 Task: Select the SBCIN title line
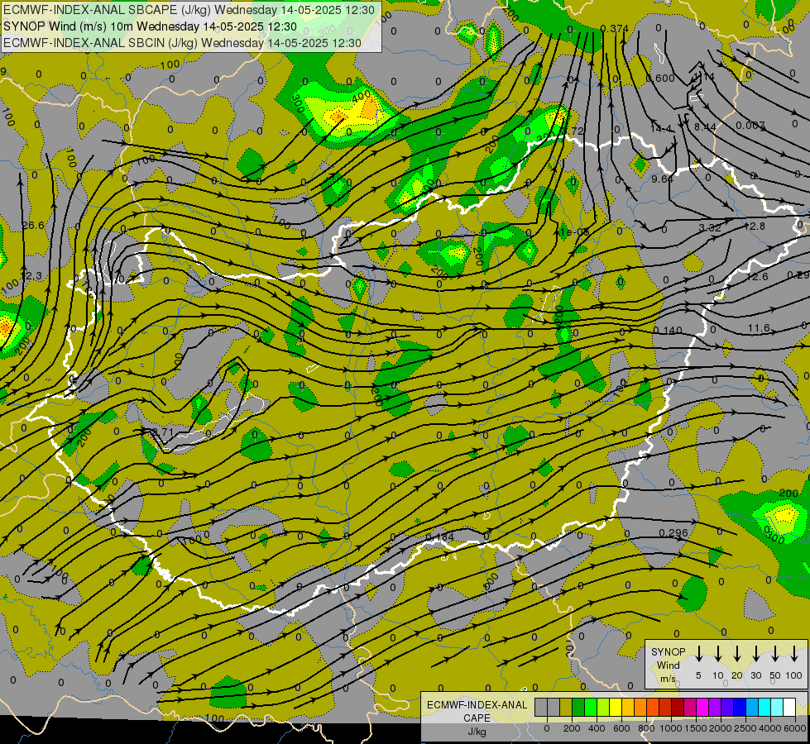pyautogui.click(x=182, y=43)
